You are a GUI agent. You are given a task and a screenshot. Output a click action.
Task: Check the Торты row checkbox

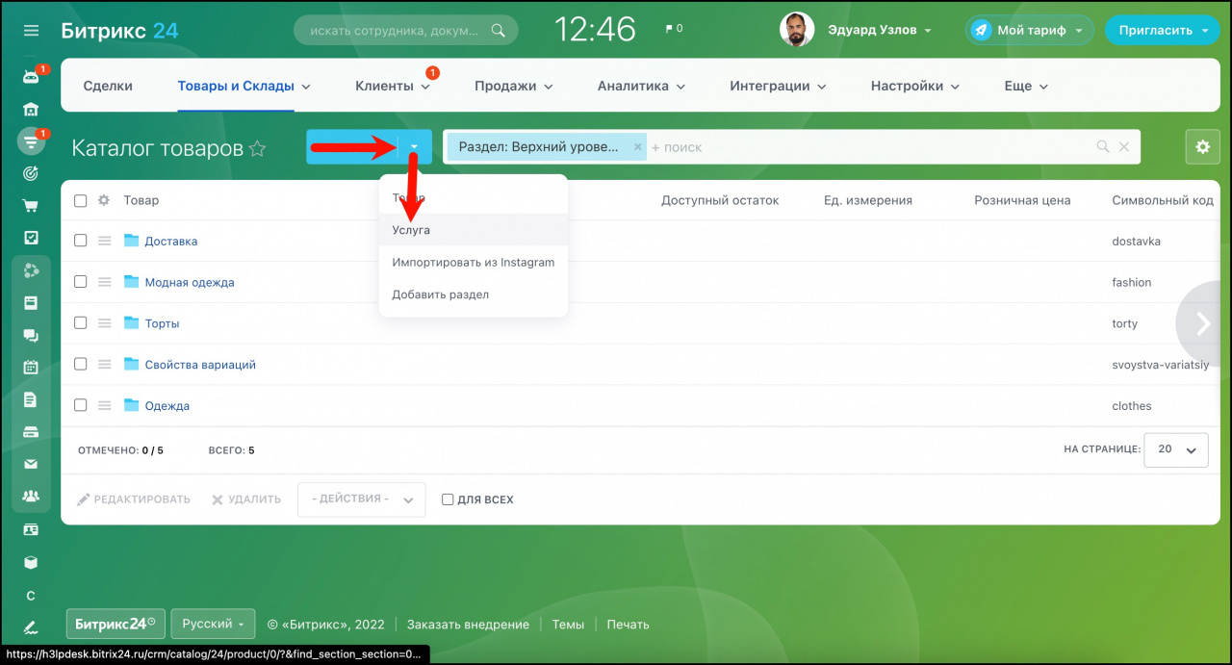(x=81, y=323)
